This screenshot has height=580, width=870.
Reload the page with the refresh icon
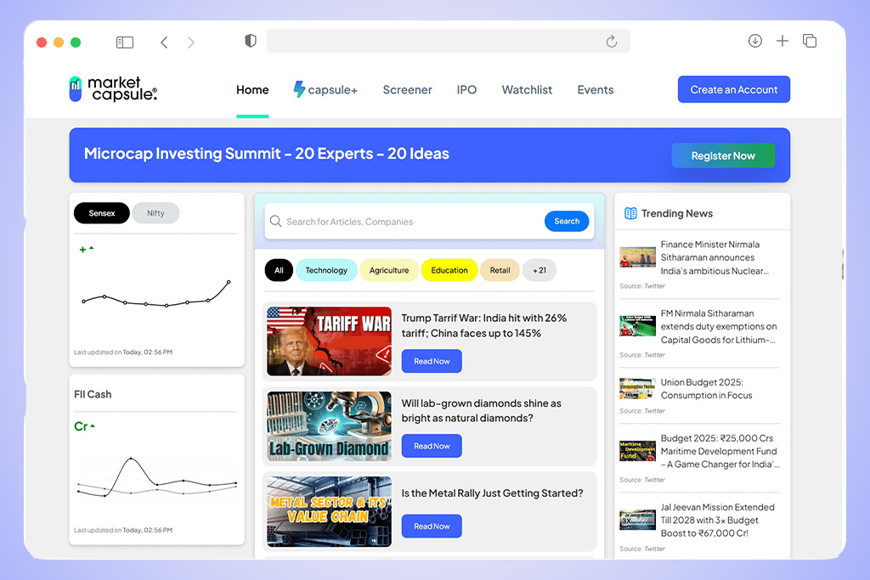pyautogui.click(x=611, y=42)
